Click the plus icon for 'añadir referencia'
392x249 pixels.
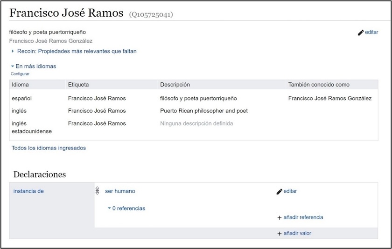[280, 217]
